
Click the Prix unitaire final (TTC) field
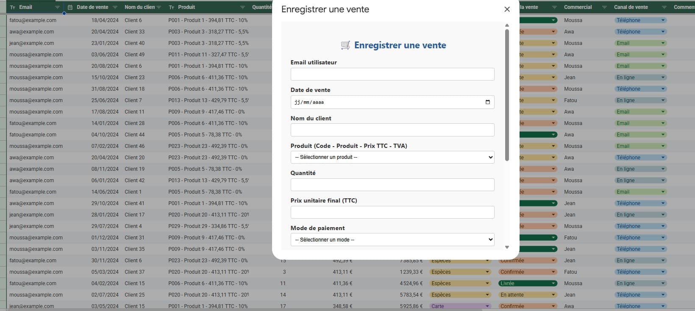tap(392, 212)
